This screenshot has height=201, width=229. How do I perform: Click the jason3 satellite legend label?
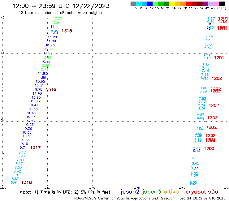pos(152,192)
